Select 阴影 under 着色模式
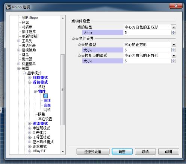Image resolution: width=186 pixels, height=164 pixels. 42,114
